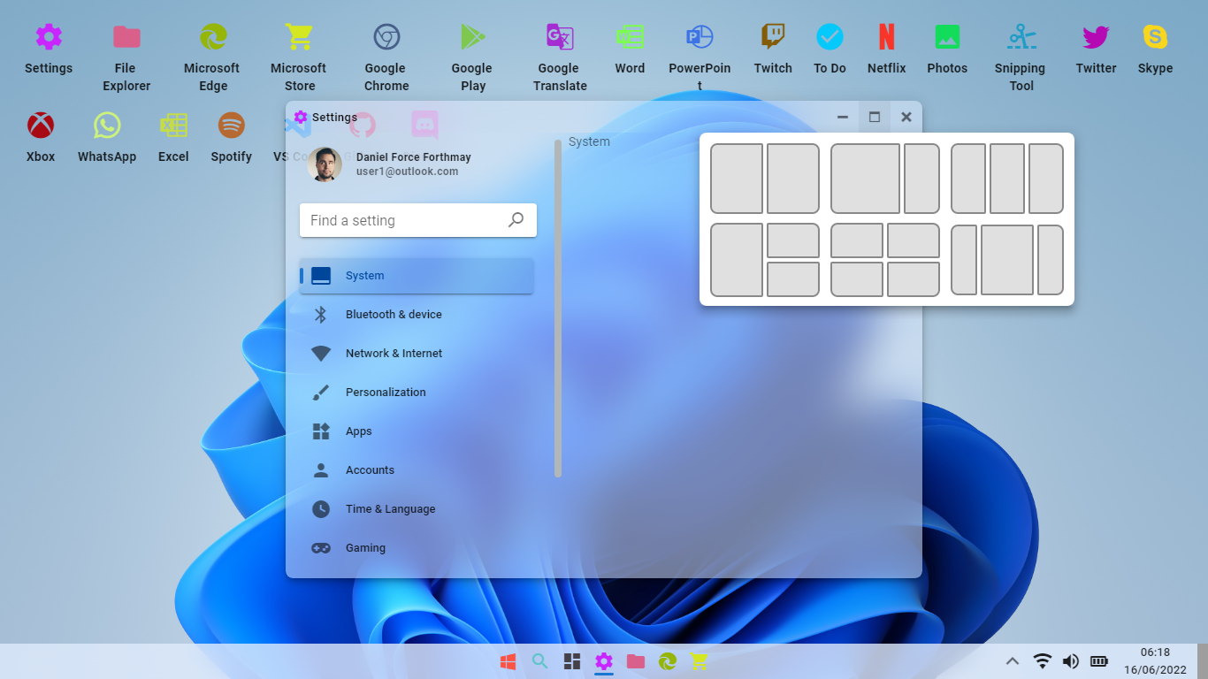This screenshot has height=679, width=1208.
Task: Open Excel desktop icon
Action: coord(173,138)
